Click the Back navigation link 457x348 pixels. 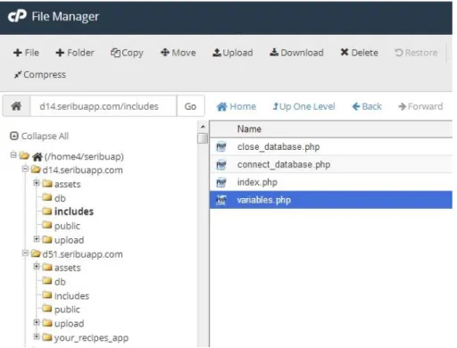click(x=367, y=106)
